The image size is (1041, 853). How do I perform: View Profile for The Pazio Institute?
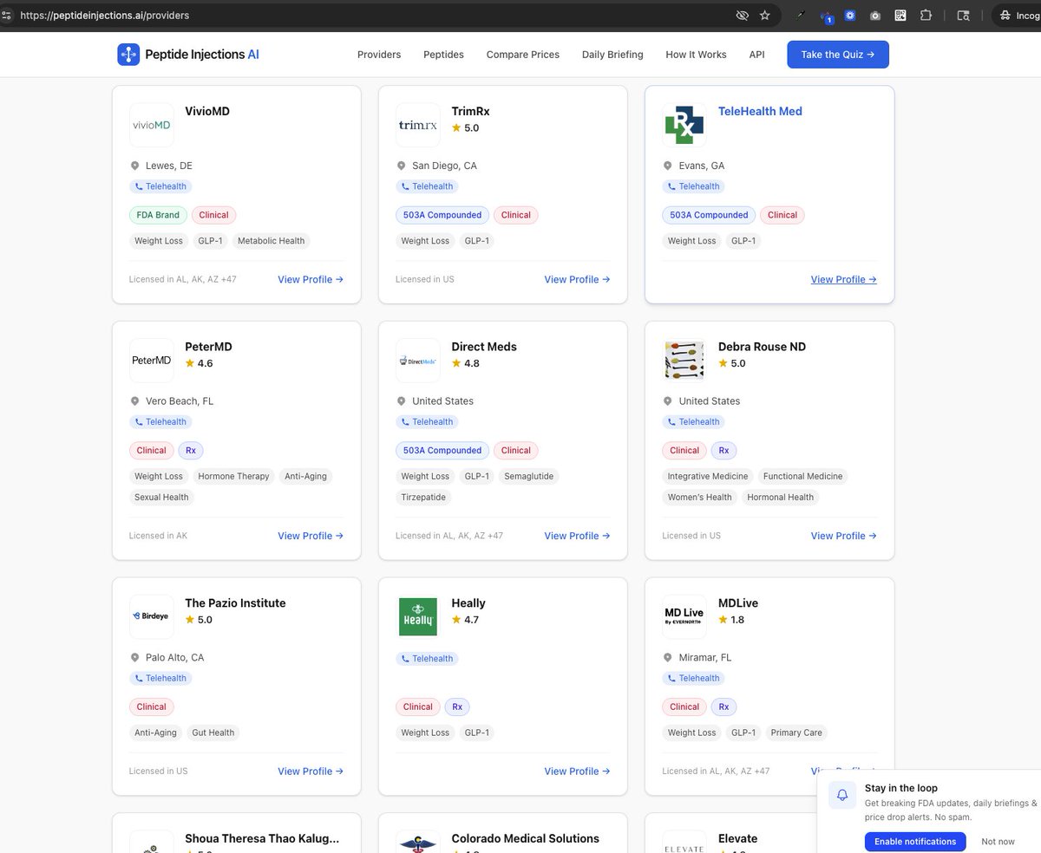coord(311,771)
